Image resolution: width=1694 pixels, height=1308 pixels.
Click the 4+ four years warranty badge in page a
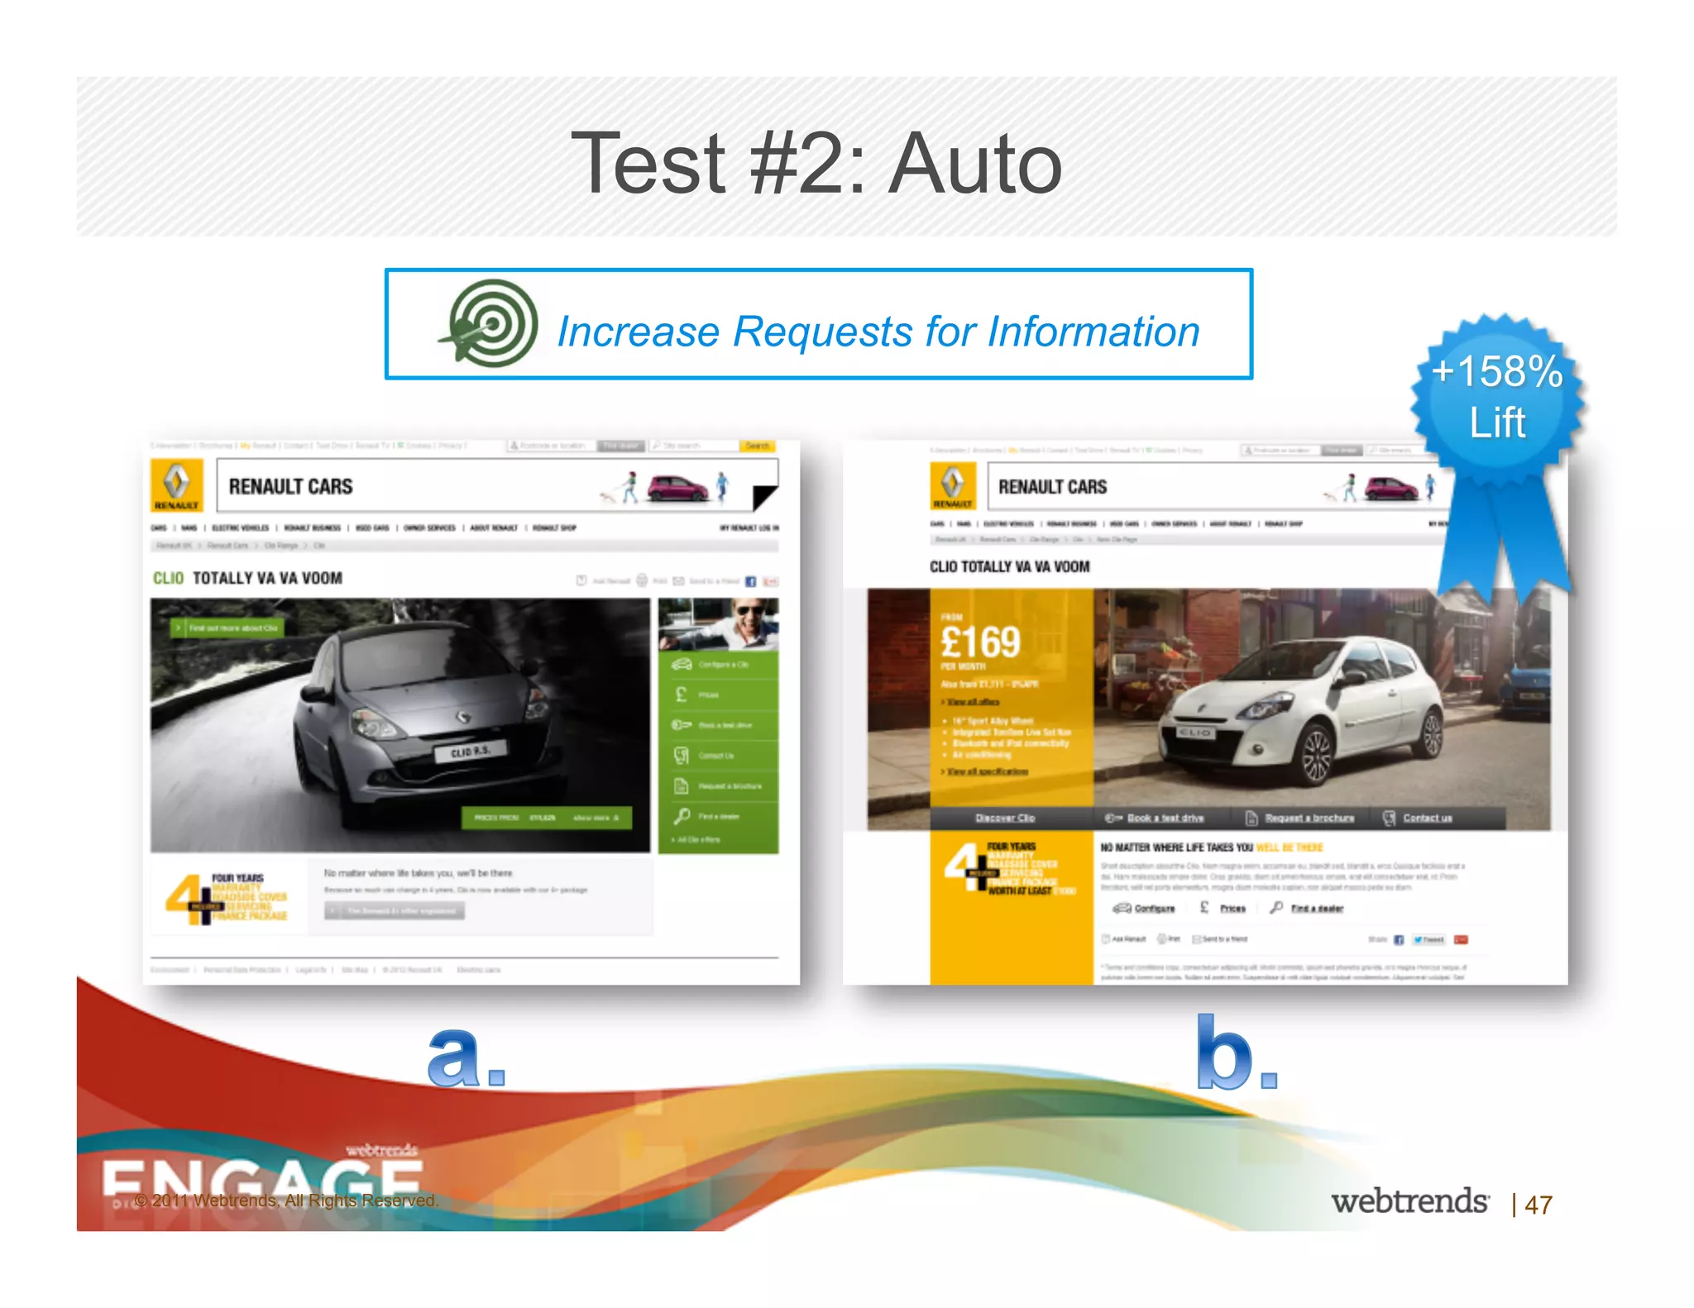pyautogui.click(x=227, y=899)
